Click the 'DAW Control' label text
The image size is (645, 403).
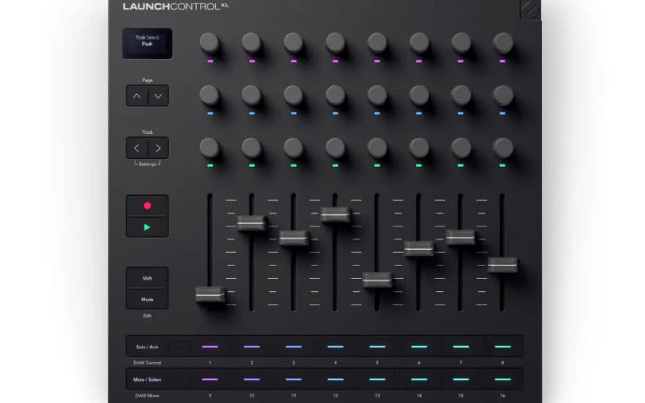point(148,363)
